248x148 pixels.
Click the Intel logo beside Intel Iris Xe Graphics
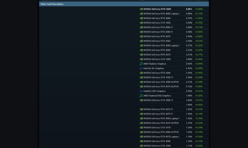click(x=141, y=68)
